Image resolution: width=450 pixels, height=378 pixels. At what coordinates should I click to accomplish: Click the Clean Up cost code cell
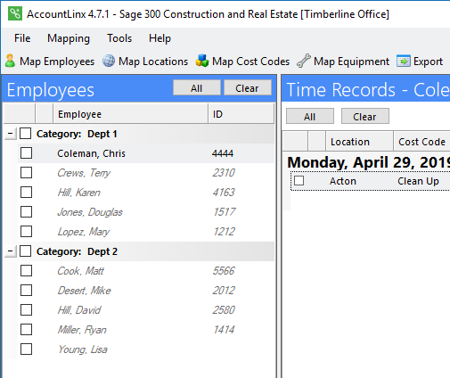coord(418,181)
